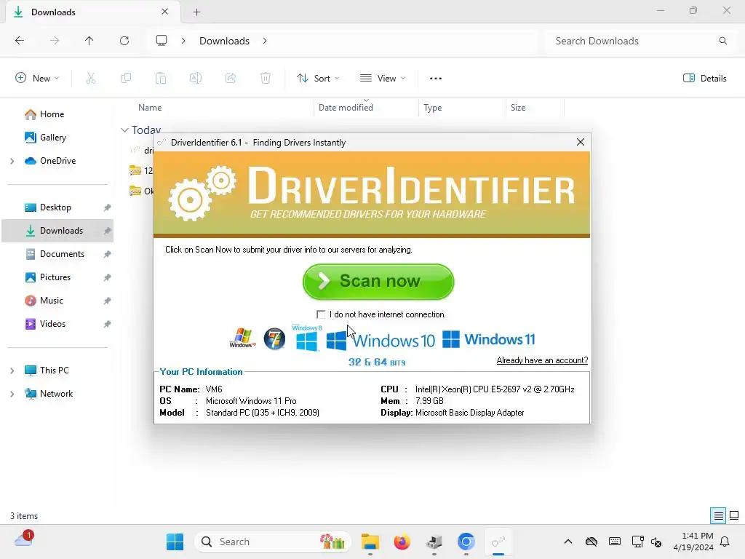745x559 pixels.
Task: Click the Windows XP logo icon
Action: click(243, 338)
